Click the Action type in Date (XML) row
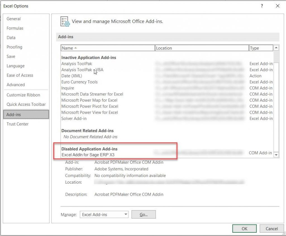This screenshot has height=236, width=286. [x=255, y=76]
